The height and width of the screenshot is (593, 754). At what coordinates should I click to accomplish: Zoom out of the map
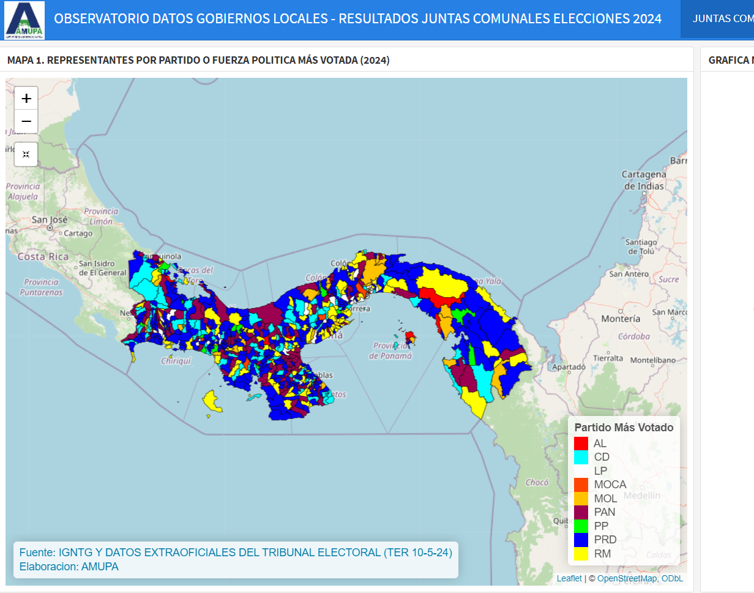pos(26,121)
